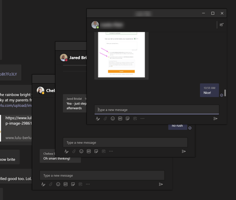This screenshot has height=200, width=236.
Task: Click the message box in Jared Briolat's chat
Action: point(125,142)
